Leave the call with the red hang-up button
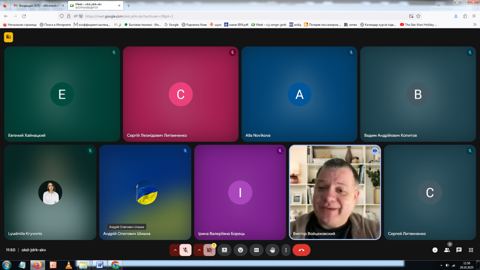 click(x=301, y=250)
